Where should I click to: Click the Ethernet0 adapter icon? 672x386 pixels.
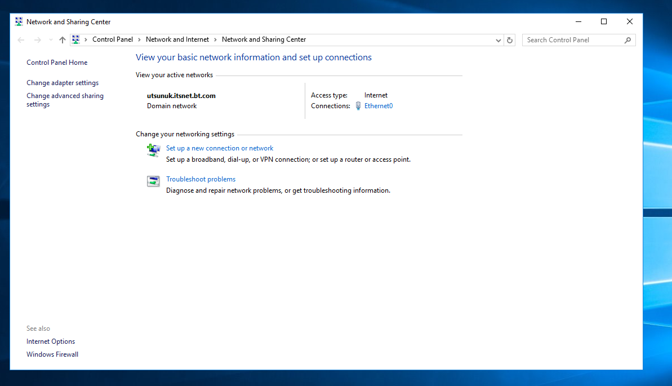tap(358, 106)
